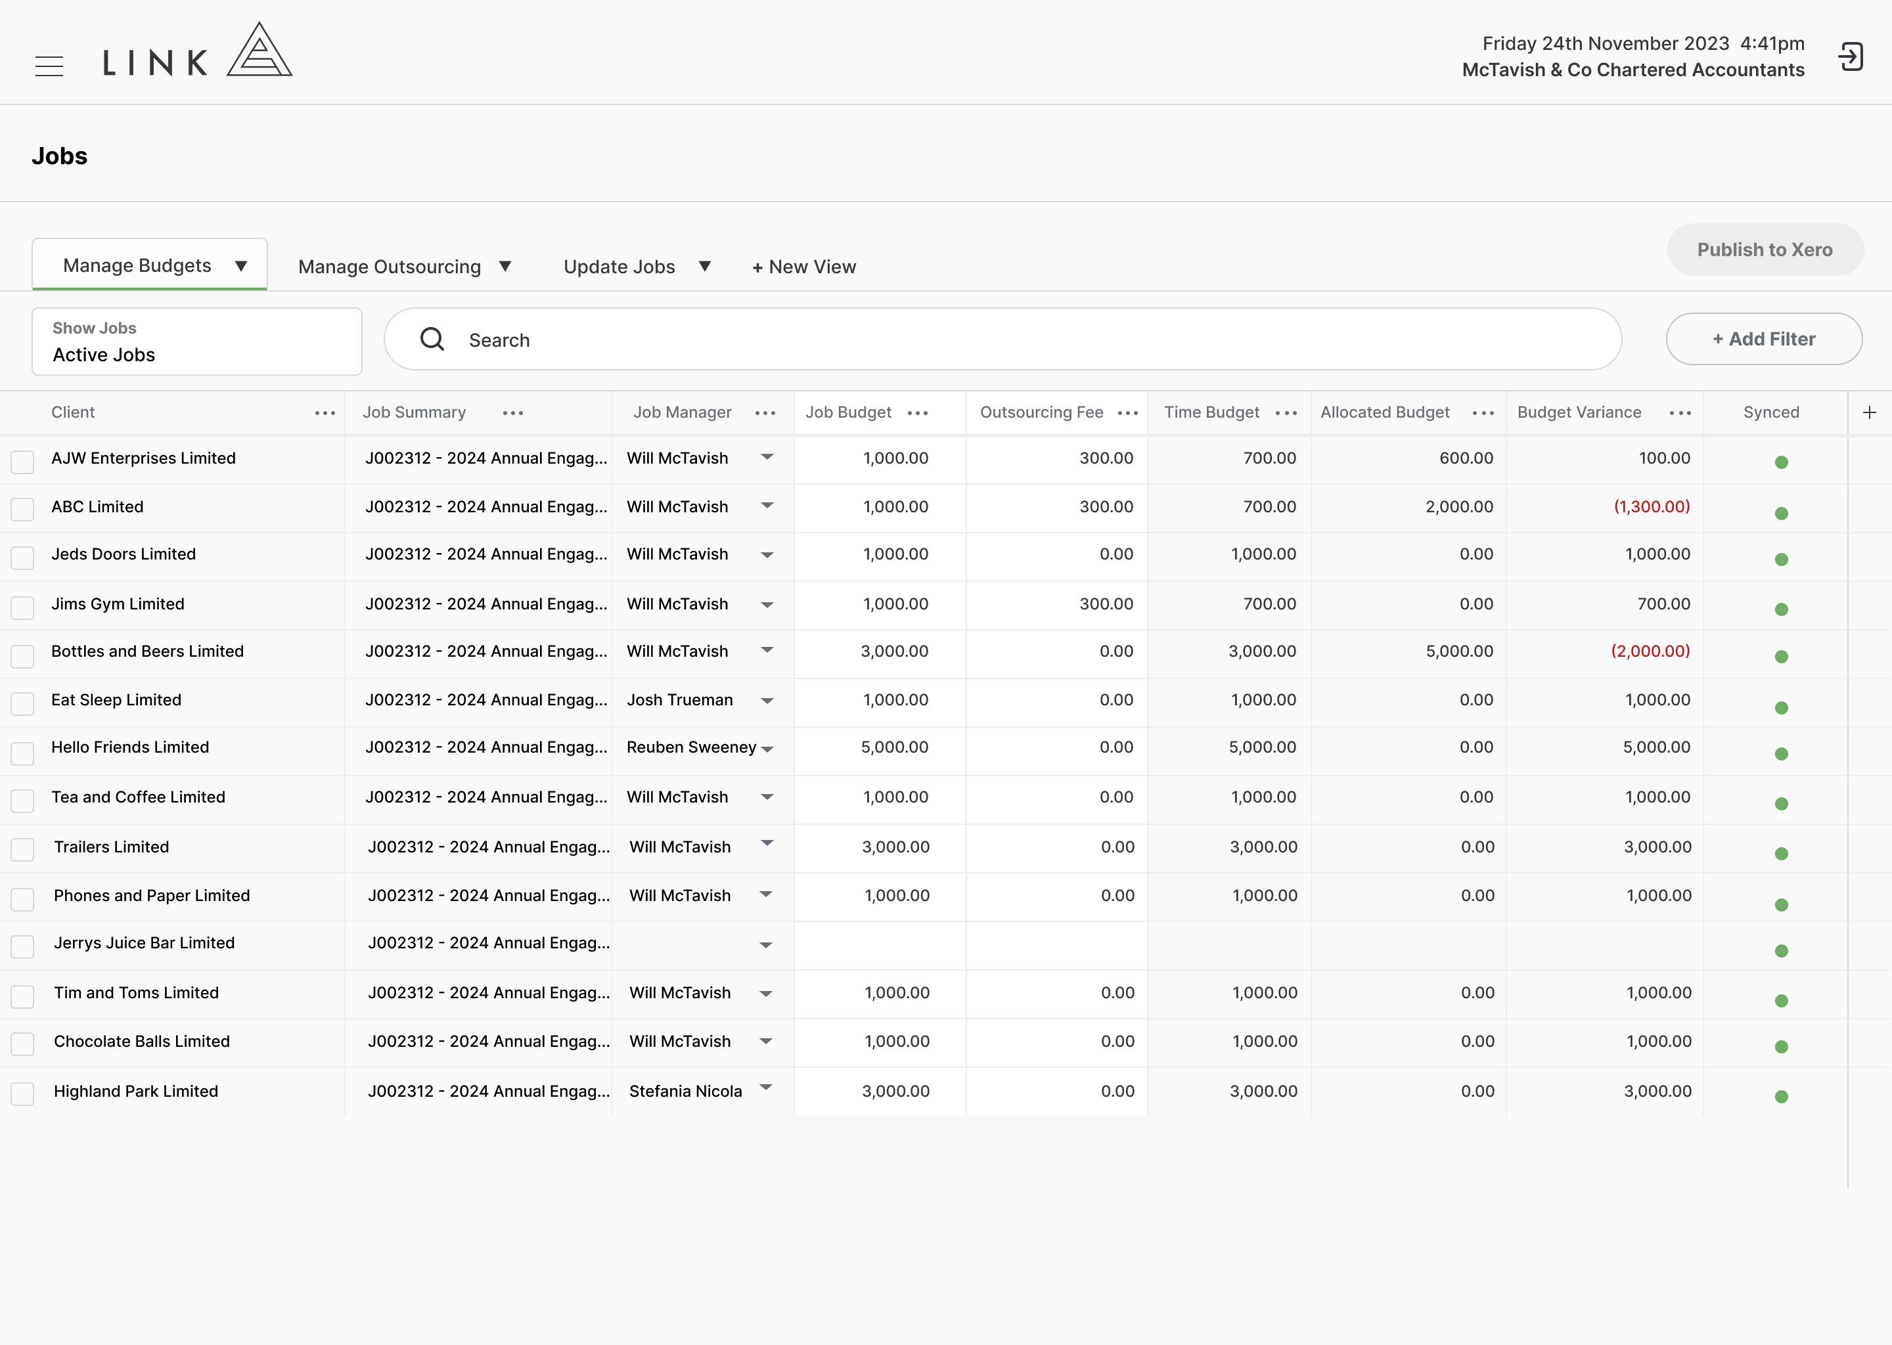The width and height of the screenshot is (1892, 1345).
Task: Select Jims Gym Limited checkbox
Action: (22, 608)
